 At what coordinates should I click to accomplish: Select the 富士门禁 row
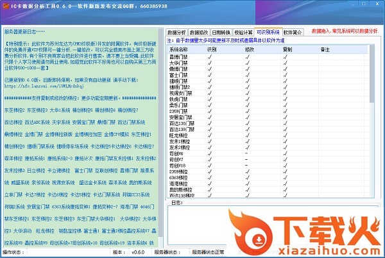pos(268,75)
